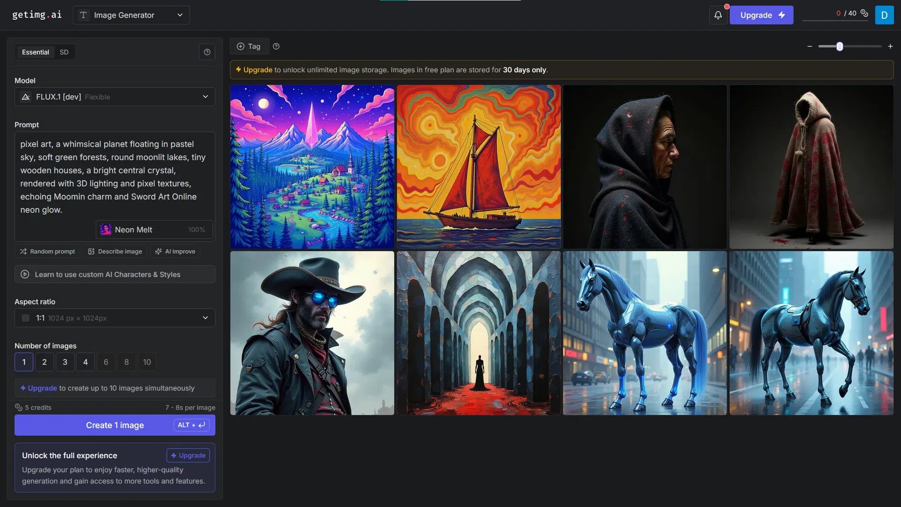Toggle the aspect ratio checkbox
901x507 pixels.
click(x=26, y=318)
